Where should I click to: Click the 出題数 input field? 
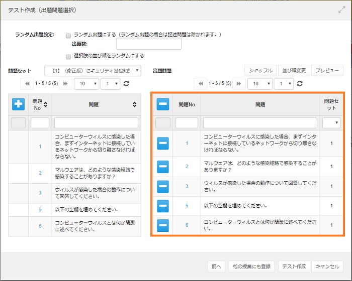152,44
